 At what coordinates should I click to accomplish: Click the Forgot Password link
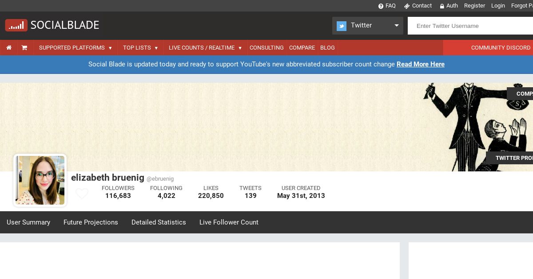point(522,6)
